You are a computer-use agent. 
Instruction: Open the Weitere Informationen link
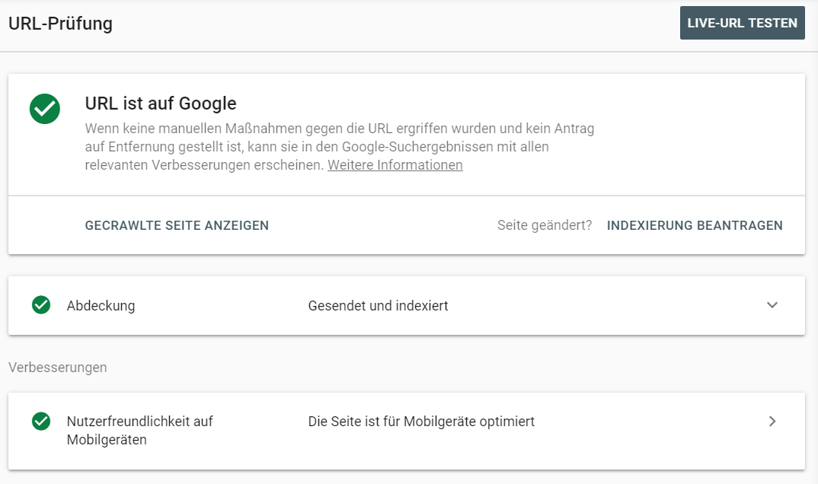tap(395, 165)
